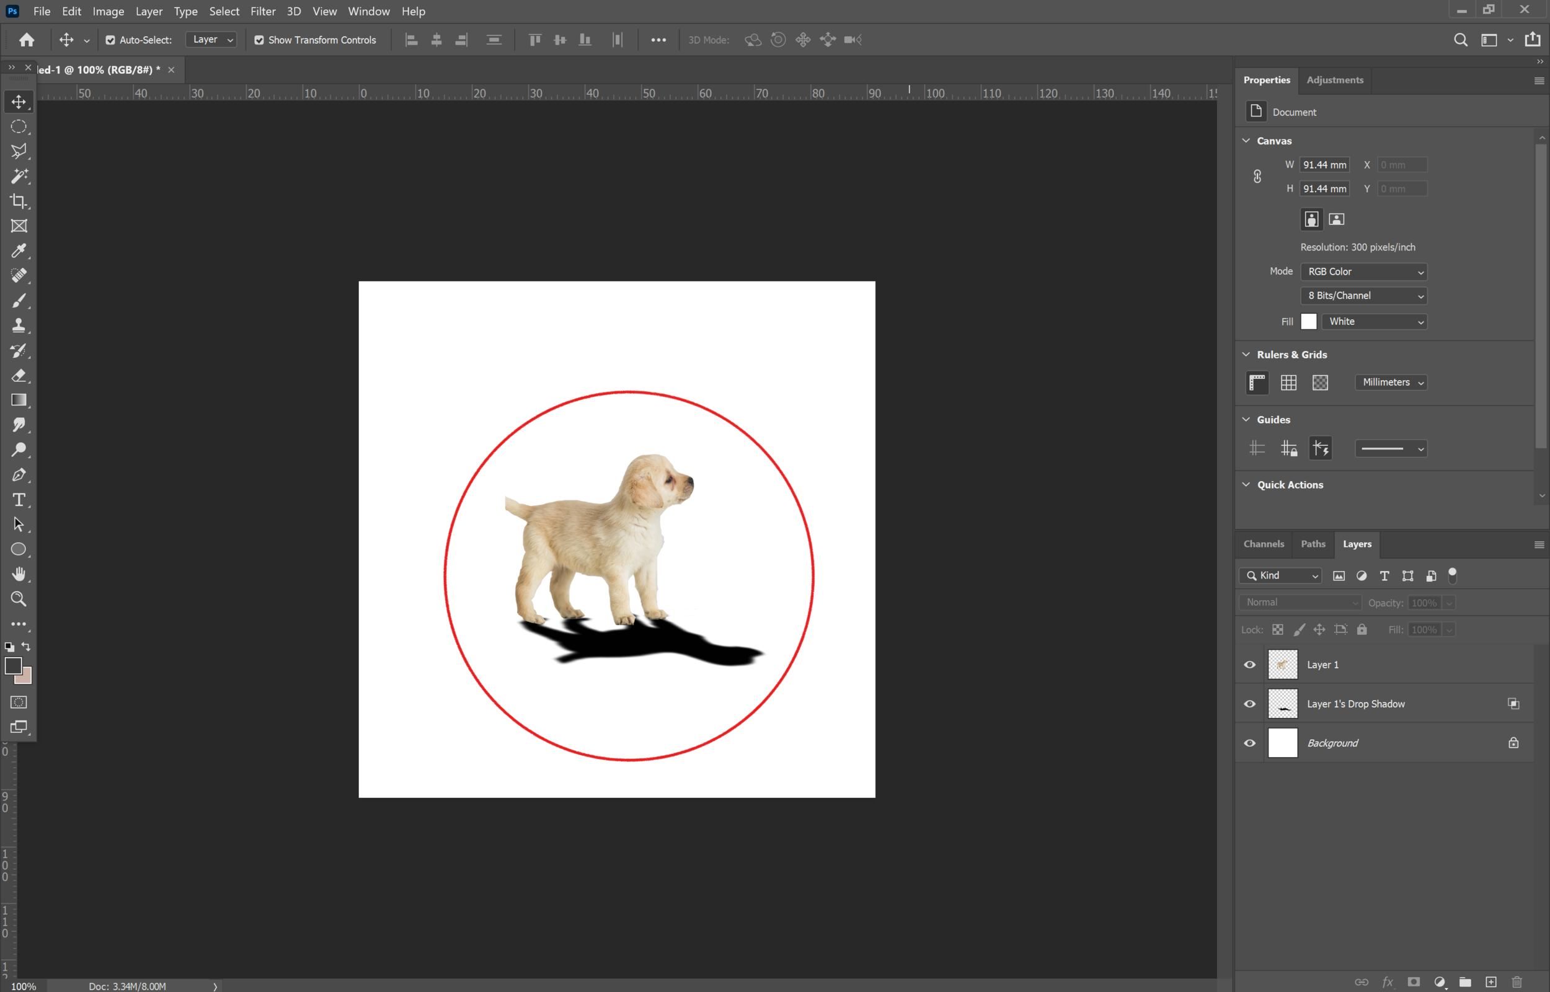Switch to the Adjustments tab
The height and width of the screenshot is (992, 1550).
pos(1334,80)
